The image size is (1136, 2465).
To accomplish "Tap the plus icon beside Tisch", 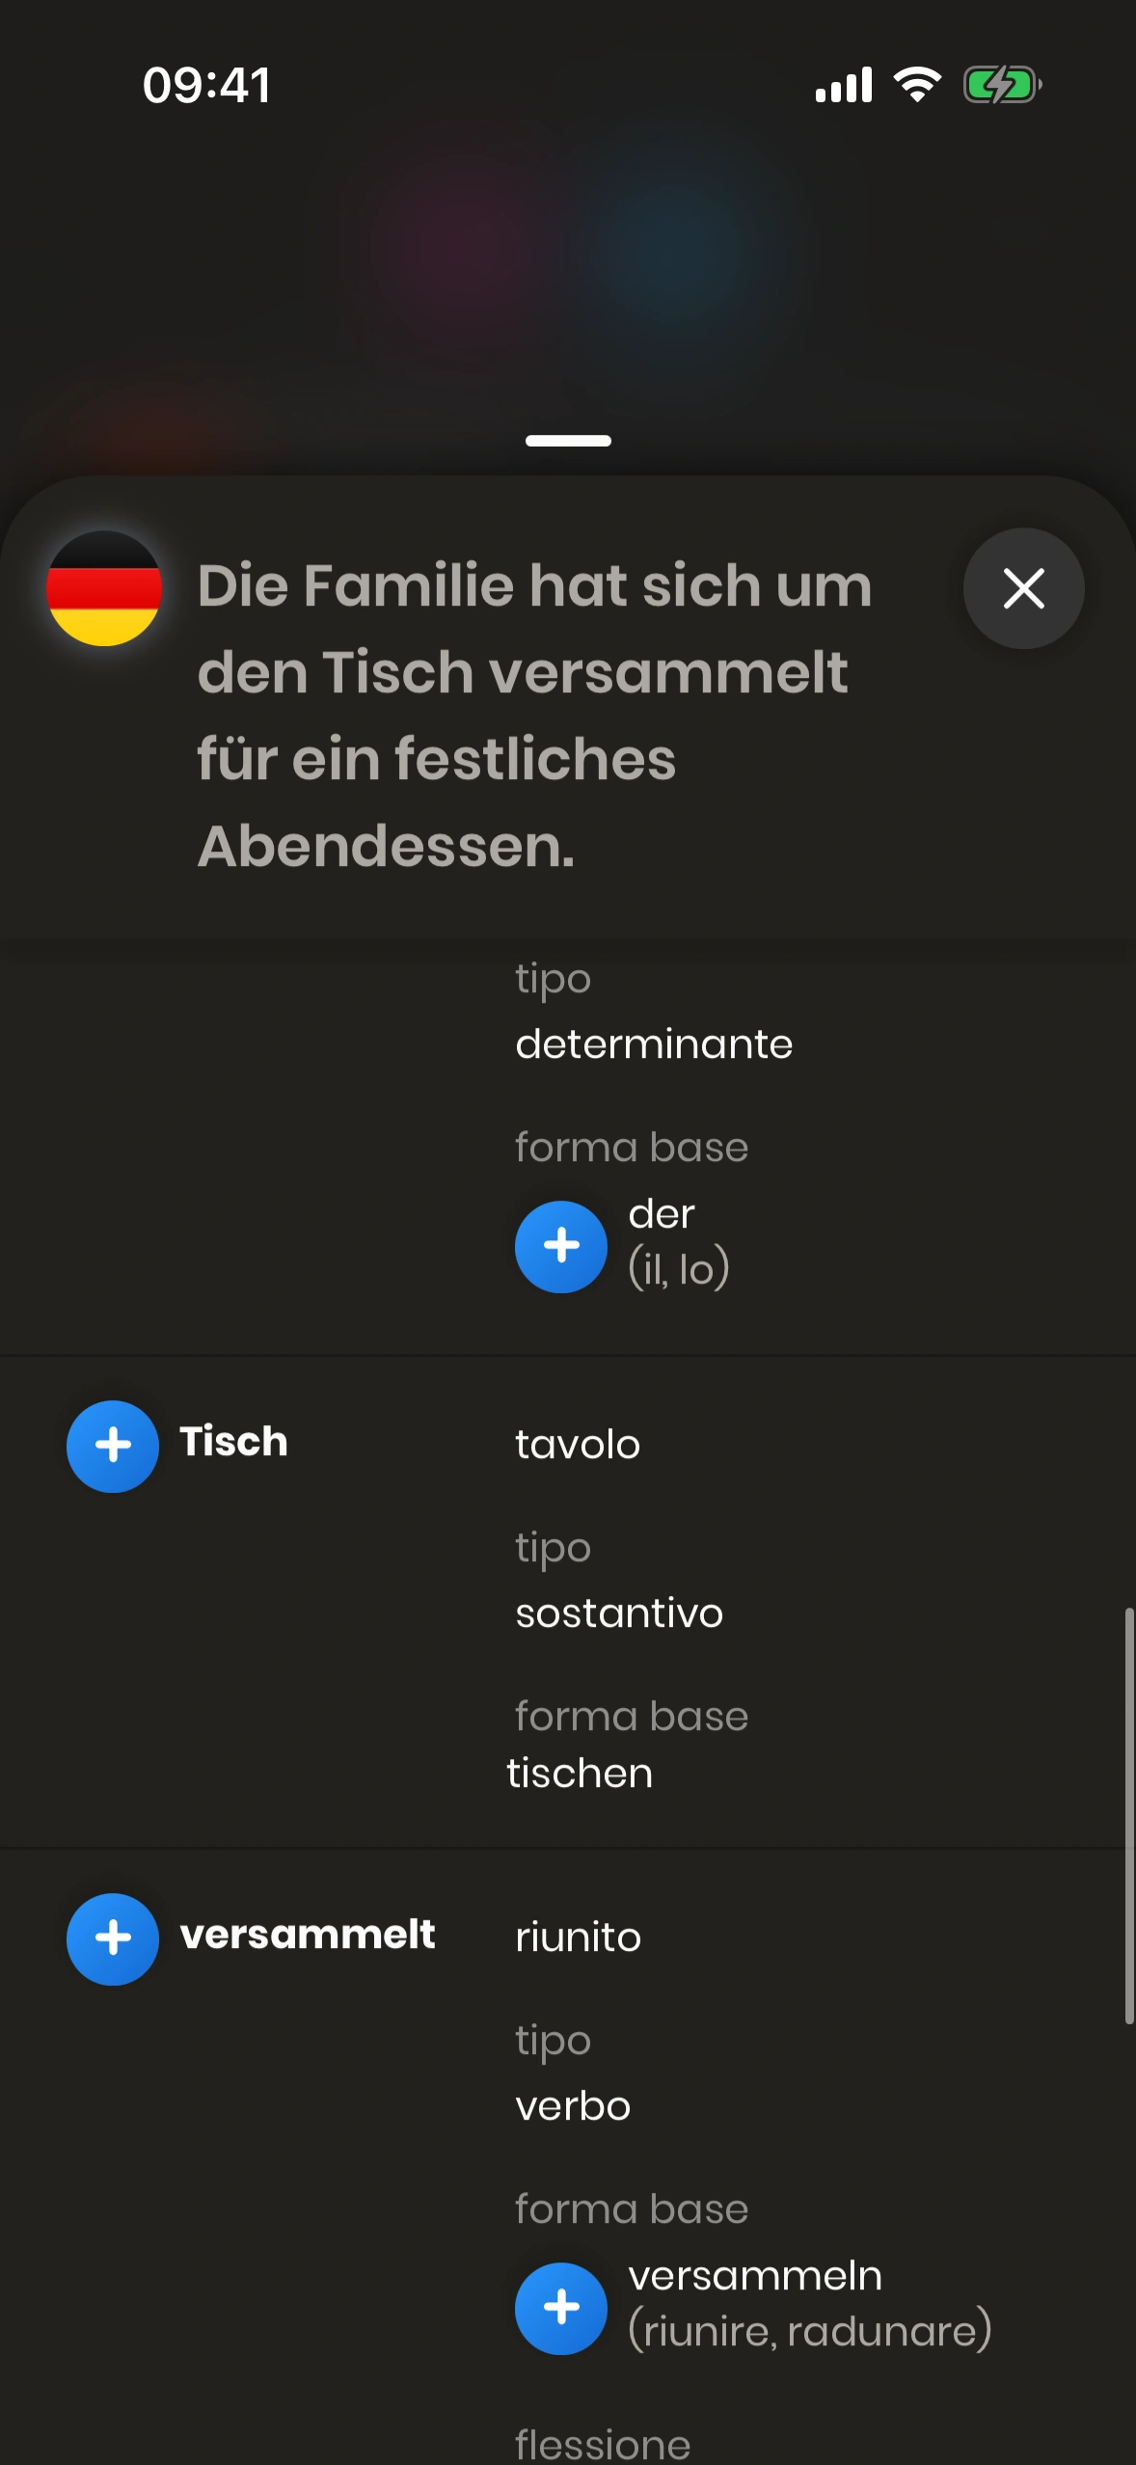I will pos(113,1446).
